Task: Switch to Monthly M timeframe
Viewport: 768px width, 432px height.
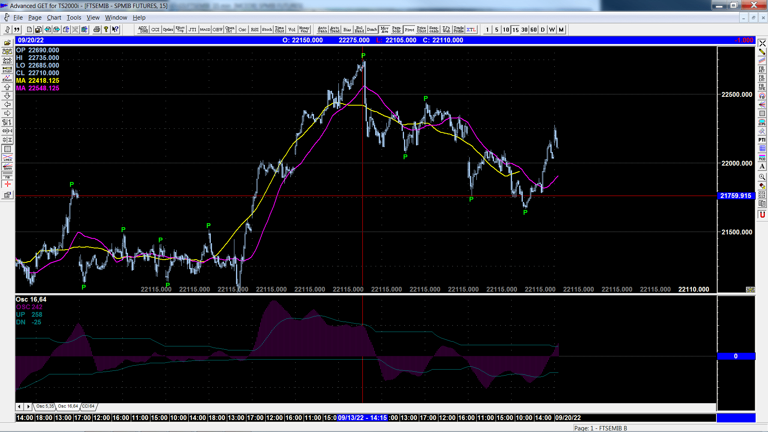Action: click(561, 30)
